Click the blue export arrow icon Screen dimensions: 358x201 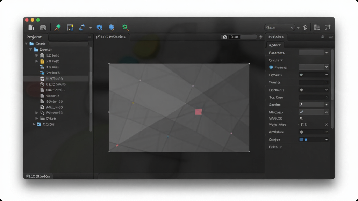(82, 28)
